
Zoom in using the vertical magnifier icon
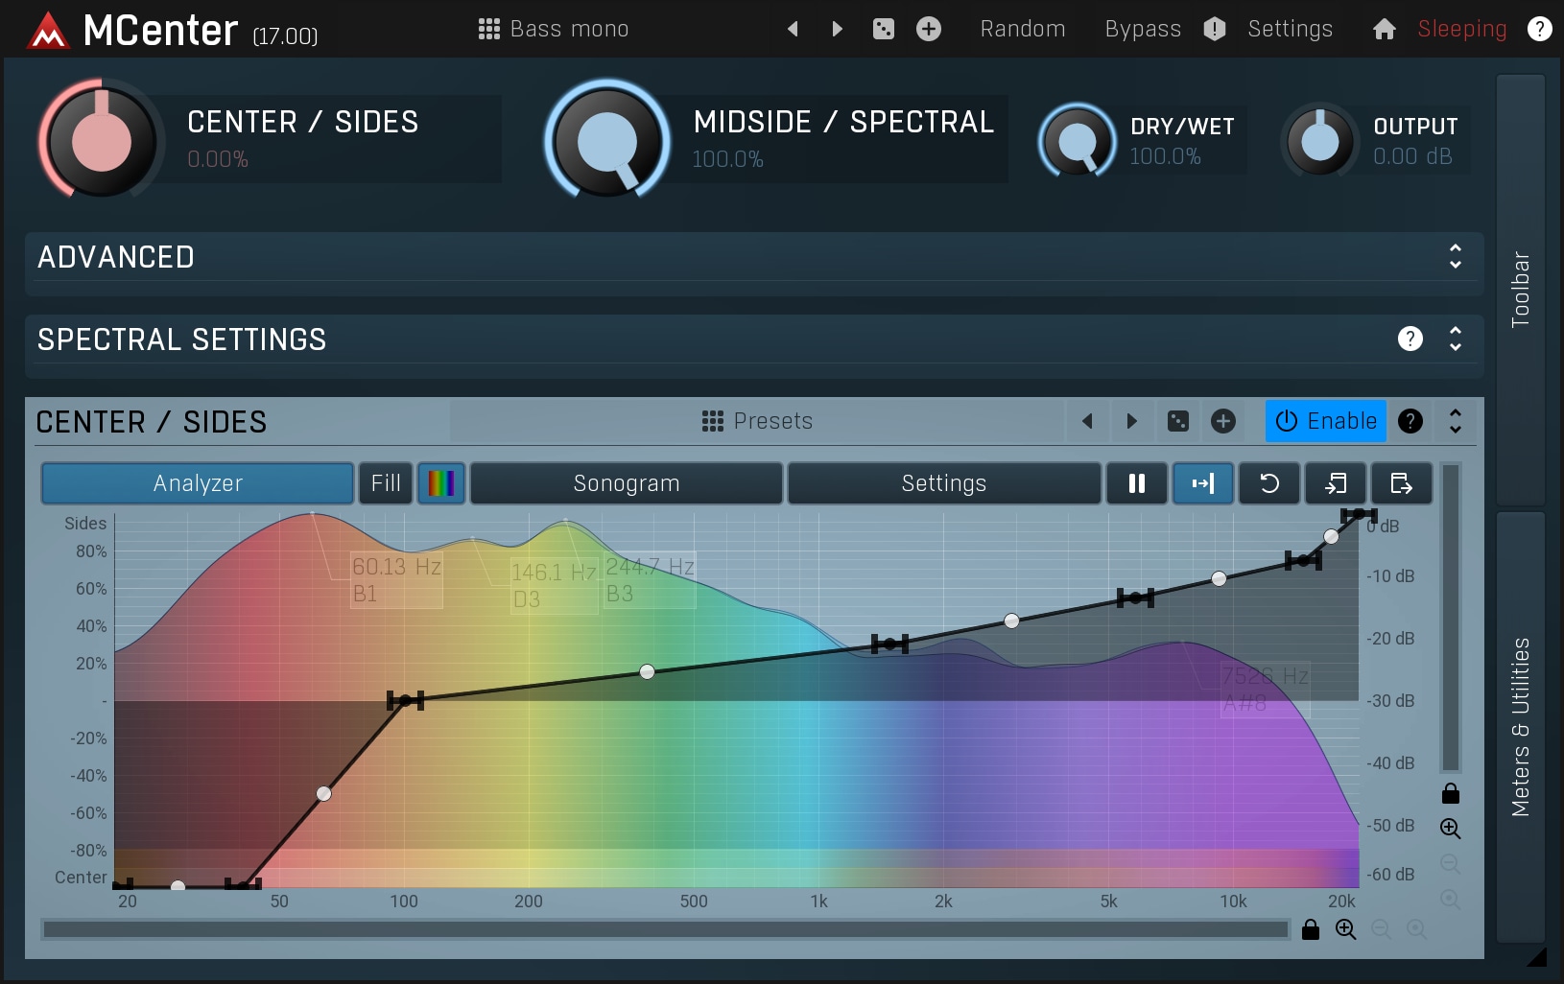(1450, 828)
